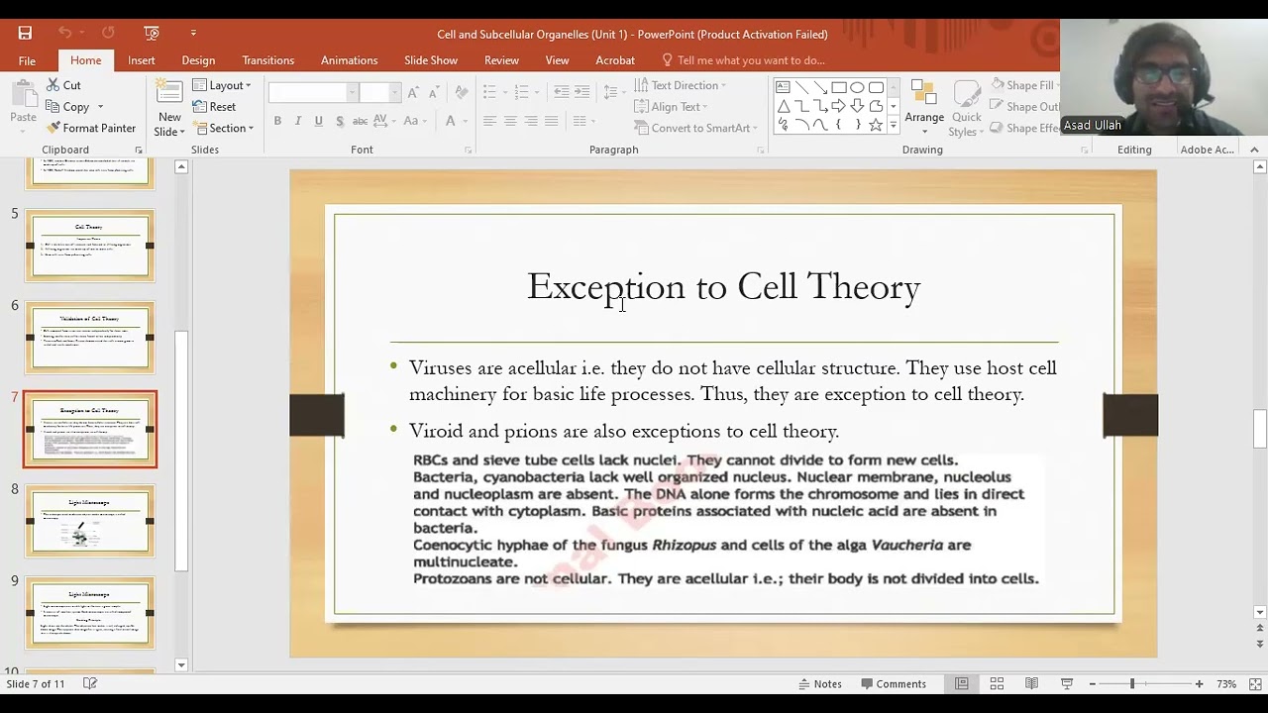Toggle italic formatting

point(298,121)
